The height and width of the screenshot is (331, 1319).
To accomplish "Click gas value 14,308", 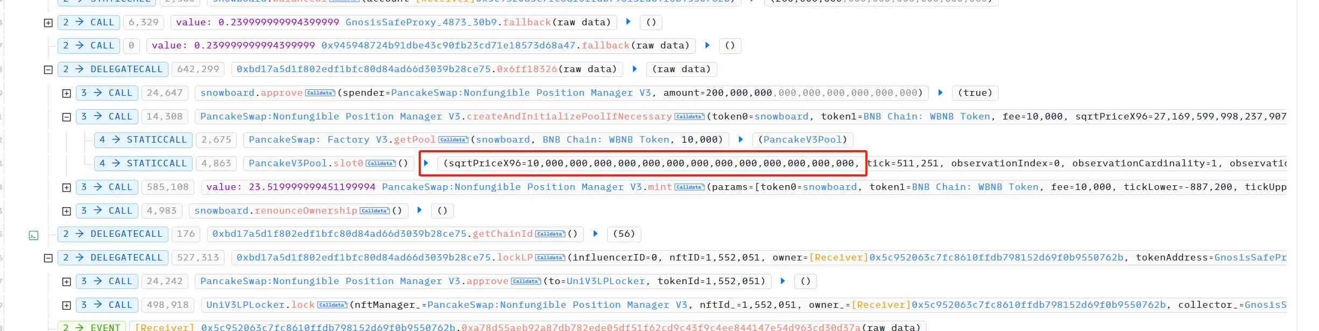I will [x=165, y=117].
